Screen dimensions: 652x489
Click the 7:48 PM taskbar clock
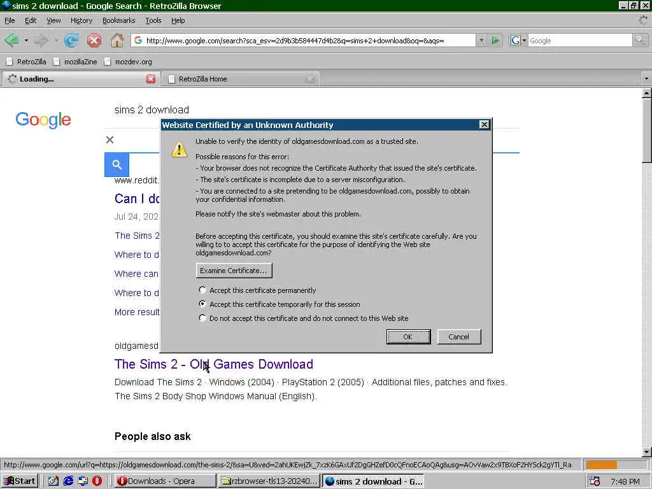[x=625, y=481]
